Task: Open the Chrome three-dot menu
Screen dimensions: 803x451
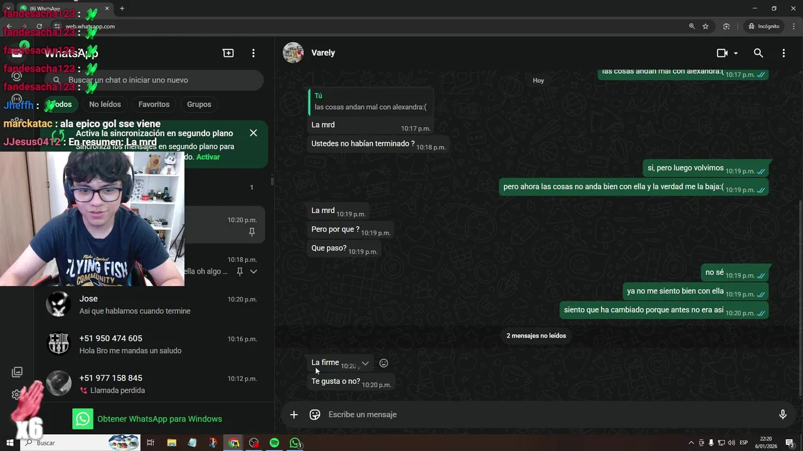Action: tap(792, 26)
